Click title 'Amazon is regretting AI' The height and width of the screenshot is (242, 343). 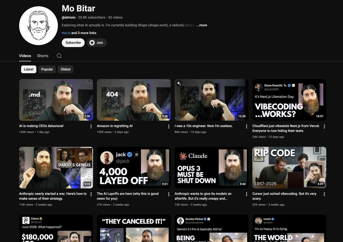115,126
